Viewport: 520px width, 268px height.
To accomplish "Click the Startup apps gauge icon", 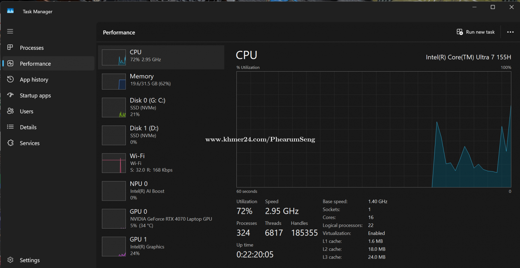I will 10,95.
